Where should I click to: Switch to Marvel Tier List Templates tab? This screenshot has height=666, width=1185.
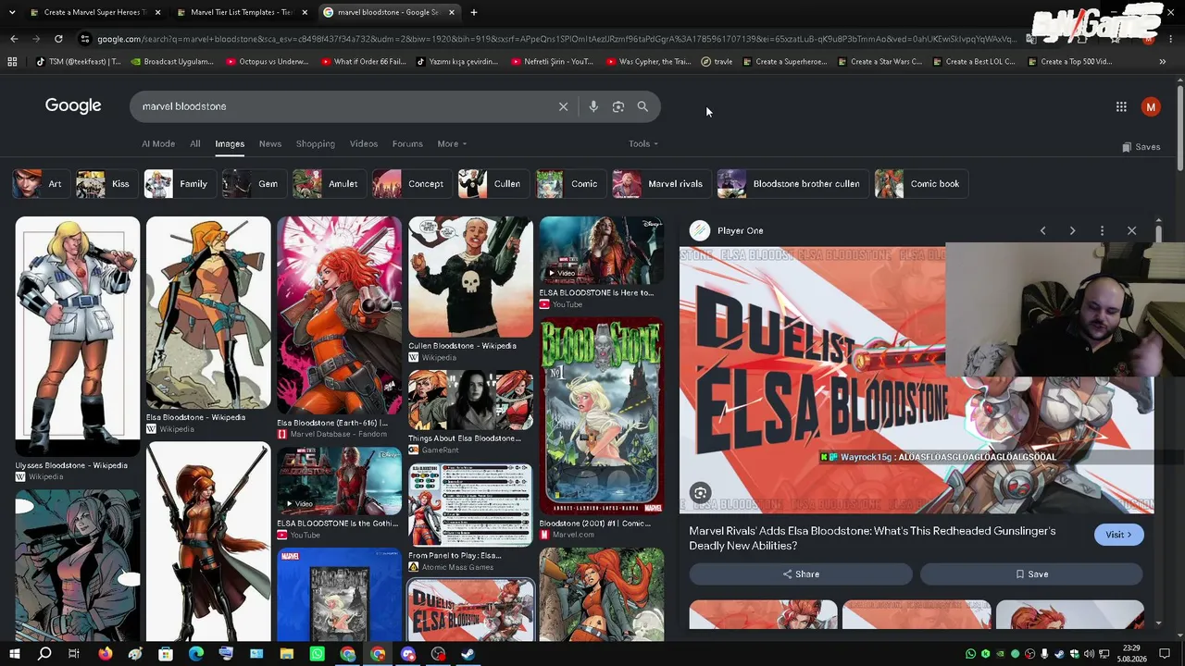tap(241, 12)
